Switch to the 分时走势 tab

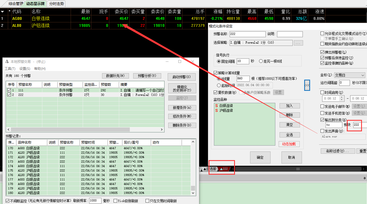(x=56, y=4)
